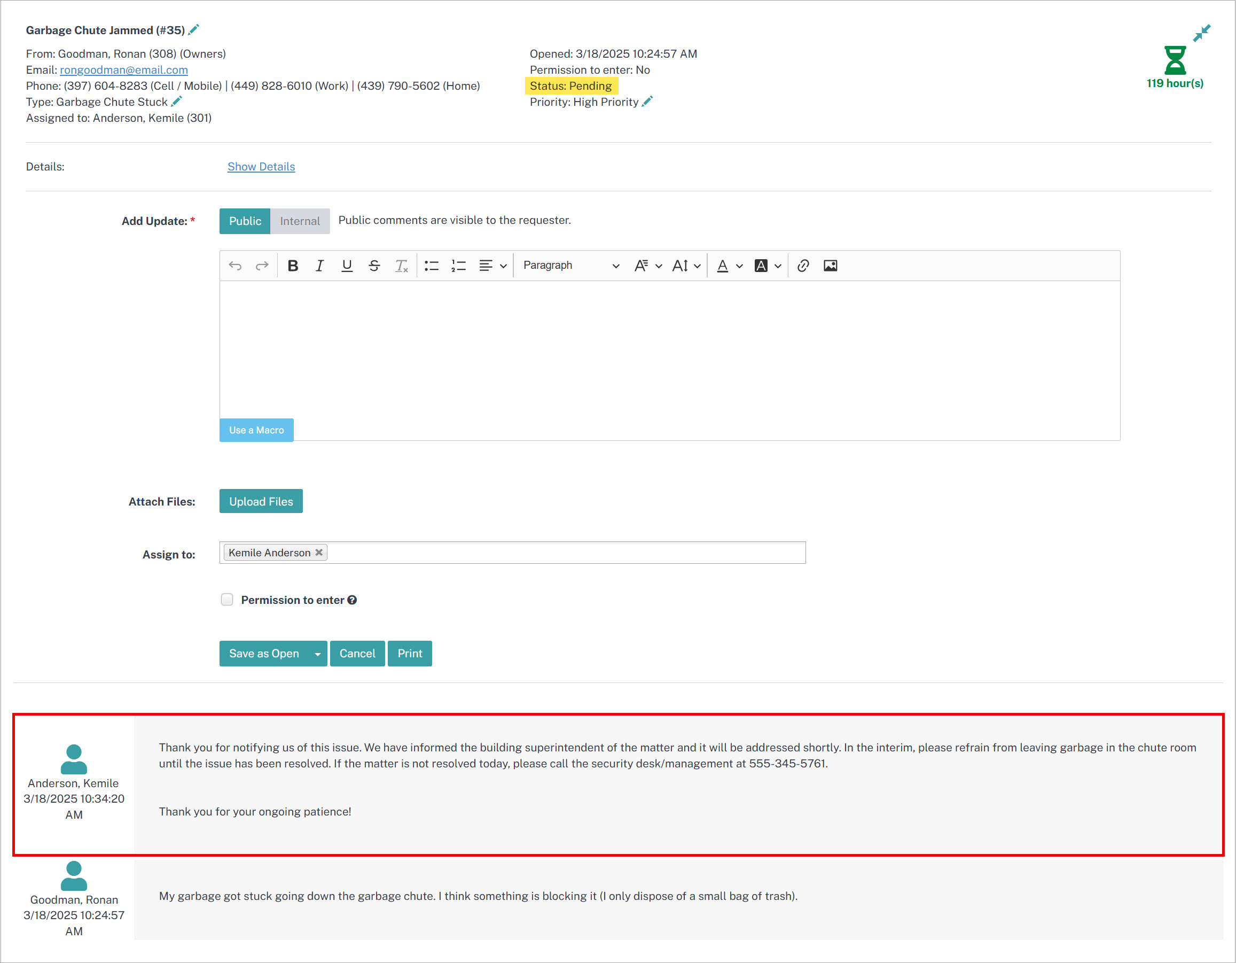Open the font color dropdown
Viewport: 1236px width, 963px height.
point(730,266)
